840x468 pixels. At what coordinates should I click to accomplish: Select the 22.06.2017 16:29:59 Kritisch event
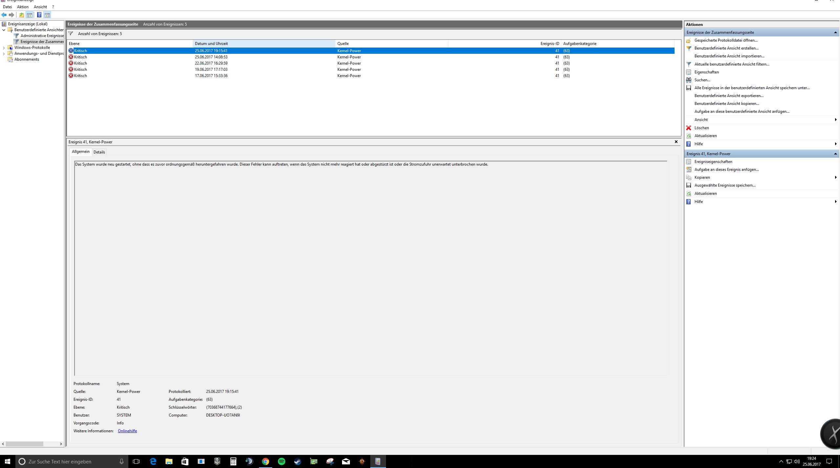[x=211, y=63]
